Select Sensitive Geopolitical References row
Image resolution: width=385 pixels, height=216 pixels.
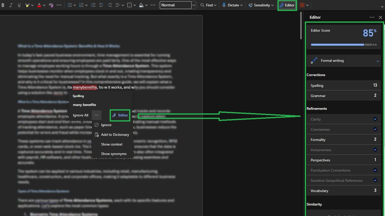(x=344, y=181)
